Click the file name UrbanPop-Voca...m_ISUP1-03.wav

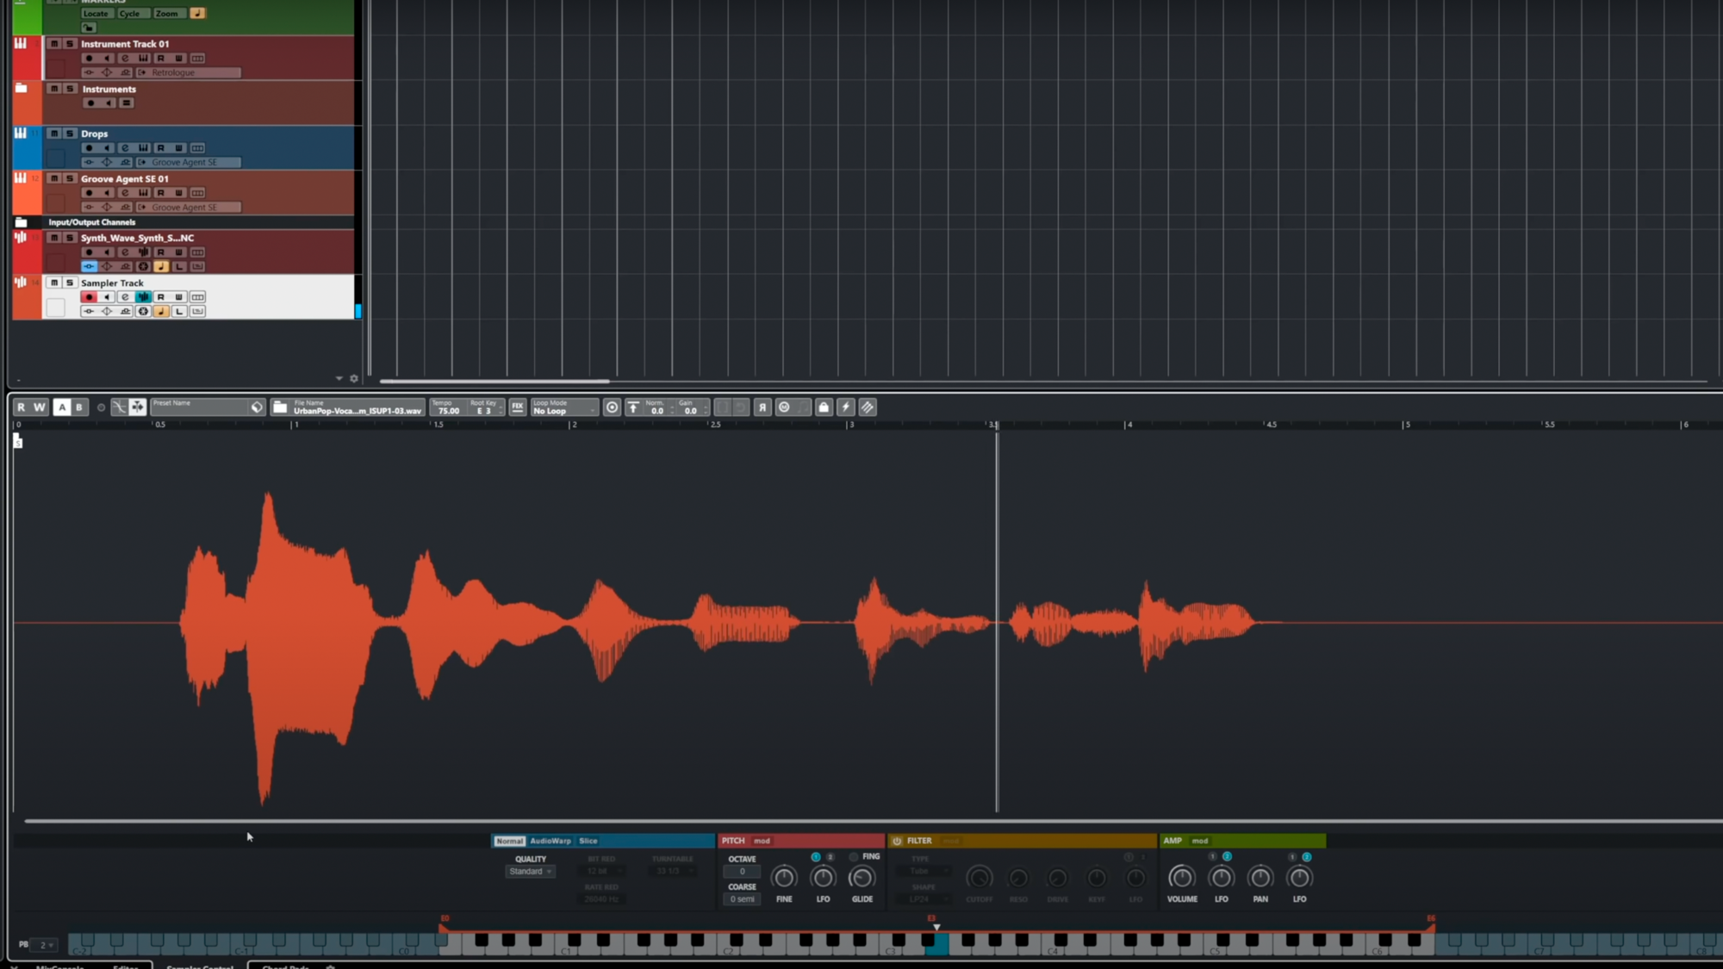coord(358,411)
